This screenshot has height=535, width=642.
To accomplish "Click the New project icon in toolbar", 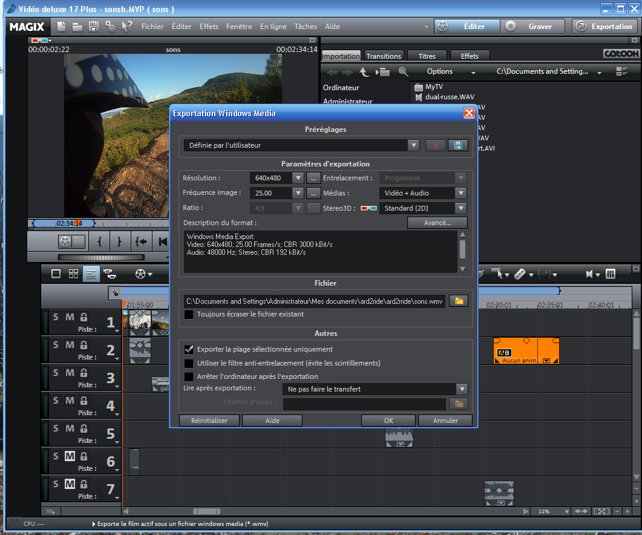I will (61, 27).
